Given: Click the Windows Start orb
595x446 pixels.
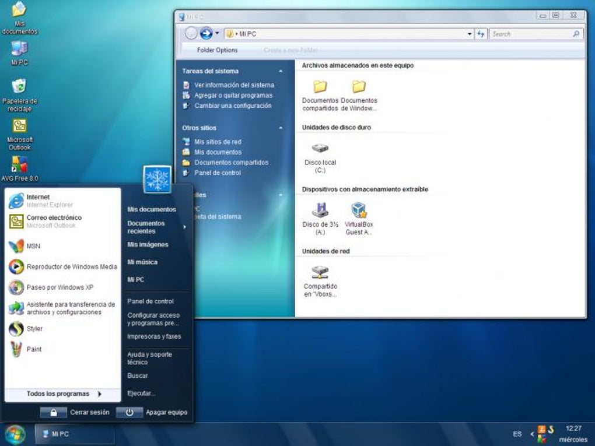Looking at the screenshot, I should 15,434.
